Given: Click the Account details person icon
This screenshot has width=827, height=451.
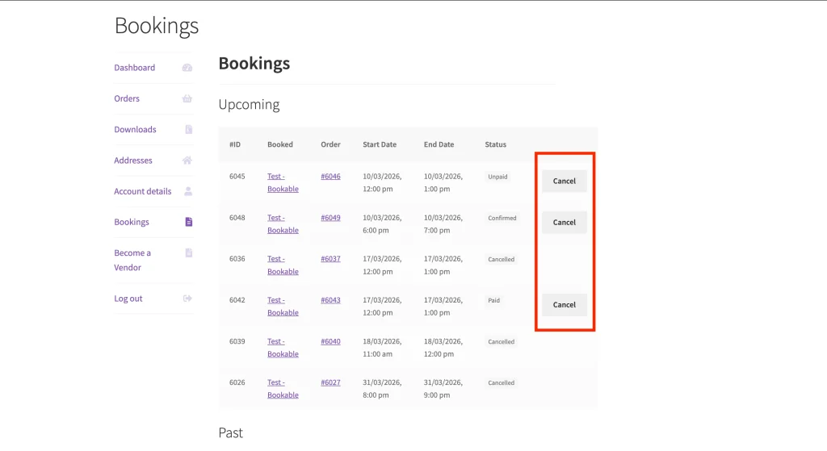Looking at the screenshot, I should (187, 191).
